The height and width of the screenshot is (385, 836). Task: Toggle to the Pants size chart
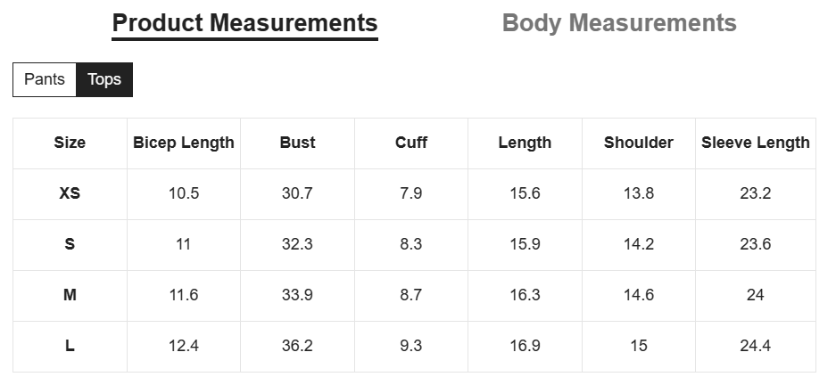coord(45,79)
